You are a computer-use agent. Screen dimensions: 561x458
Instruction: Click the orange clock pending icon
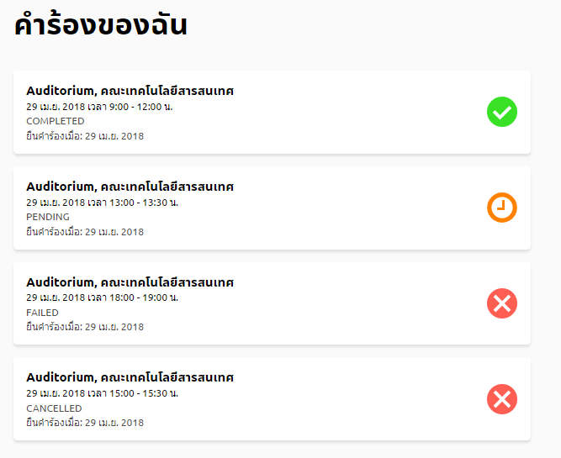pos(502,208)
